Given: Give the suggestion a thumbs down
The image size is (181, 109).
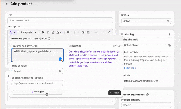Looking at the screenshot, I should tap(119, 46).
